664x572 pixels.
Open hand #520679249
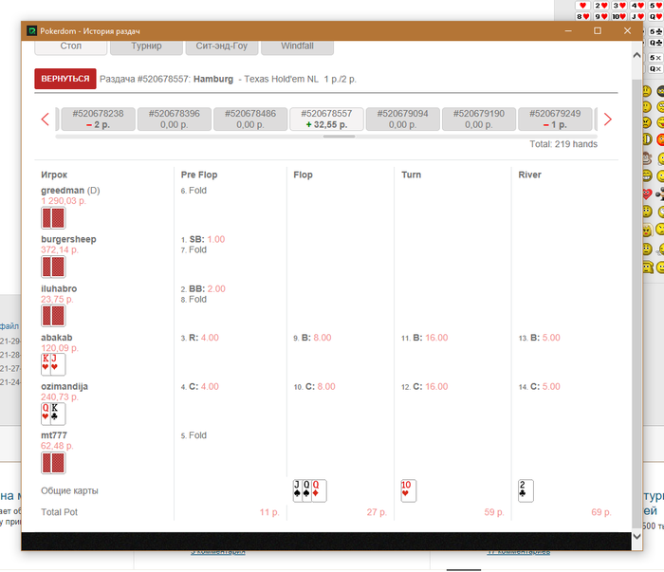pos(555,119)
